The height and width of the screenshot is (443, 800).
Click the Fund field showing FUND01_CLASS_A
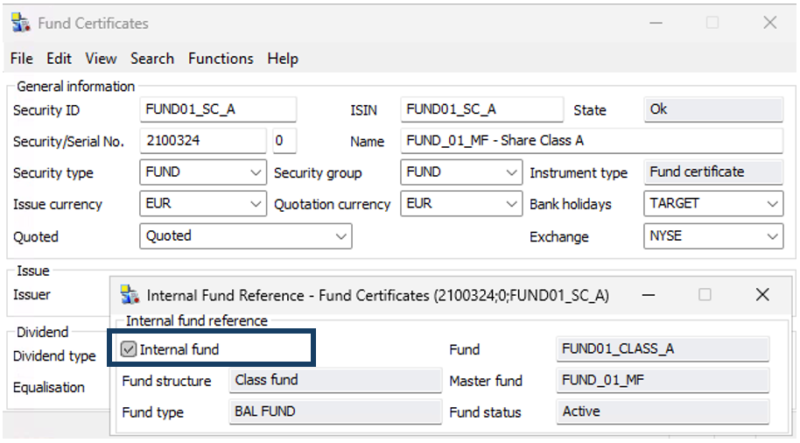click(x=663, y=349)
